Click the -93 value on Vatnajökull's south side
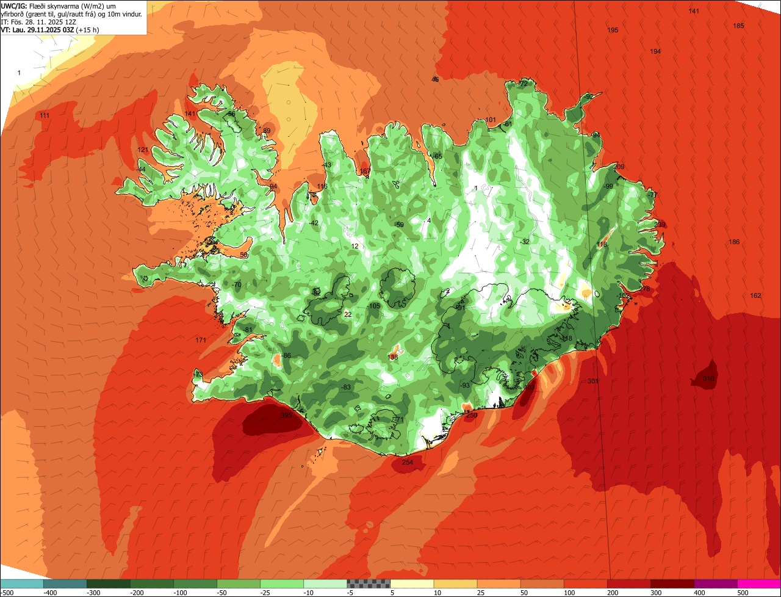The height and width of the screenshot is (597, 781). [x=465, y=385]
